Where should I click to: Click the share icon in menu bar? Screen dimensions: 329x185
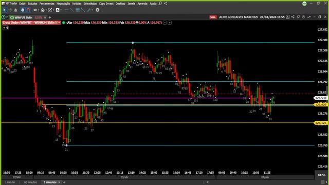166,4
